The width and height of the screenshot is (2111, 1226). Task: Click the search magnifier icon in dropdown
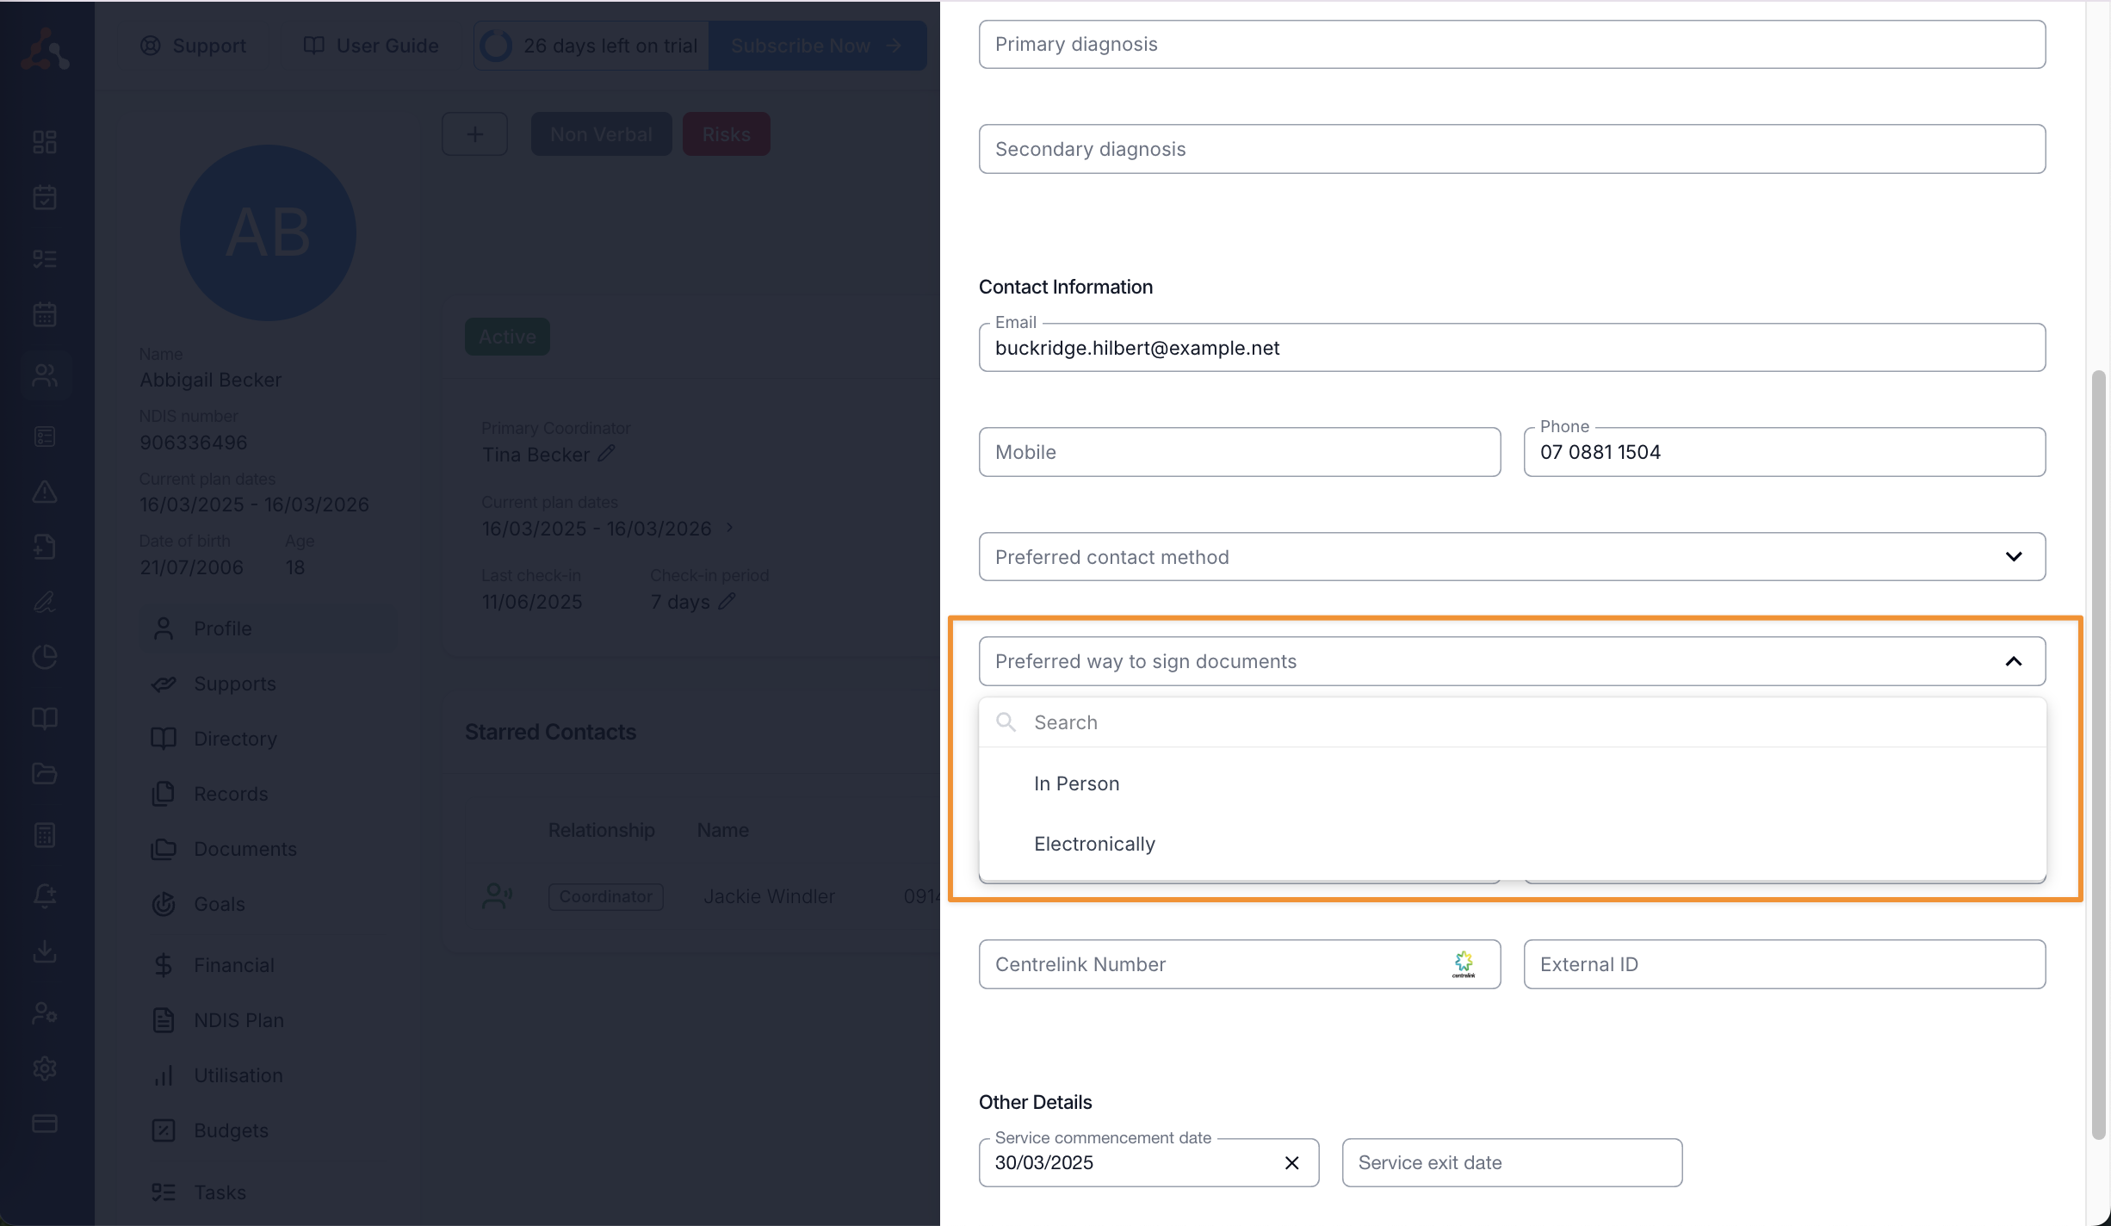click(1006, 722)
